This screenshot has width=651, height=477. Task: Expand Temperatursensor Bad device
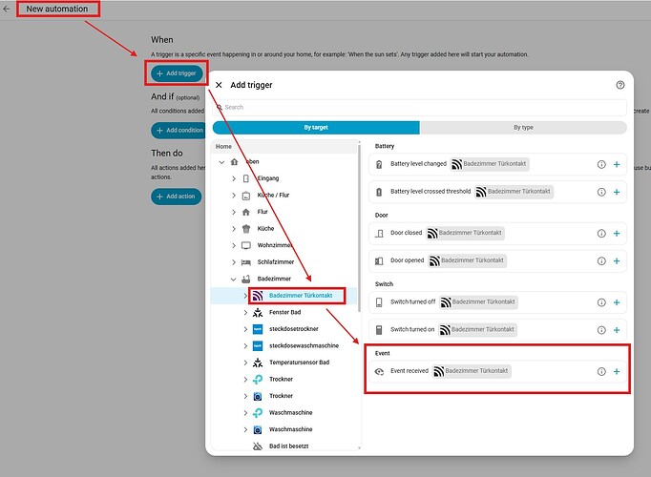pos(245,363)
